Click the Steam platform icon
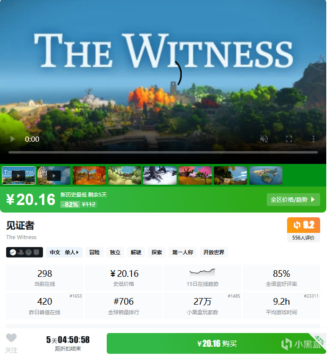This screenshot has height=359, width=331. 13,252
